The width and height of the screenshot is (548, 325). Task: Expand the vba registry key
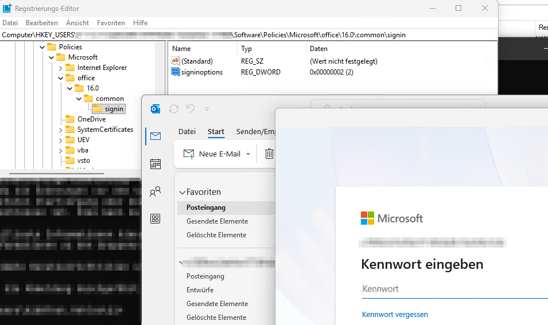coord(60,150)
